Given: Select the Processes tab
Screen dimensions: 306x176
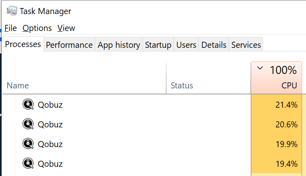Looking at the screenshot, I should point(23,44).
